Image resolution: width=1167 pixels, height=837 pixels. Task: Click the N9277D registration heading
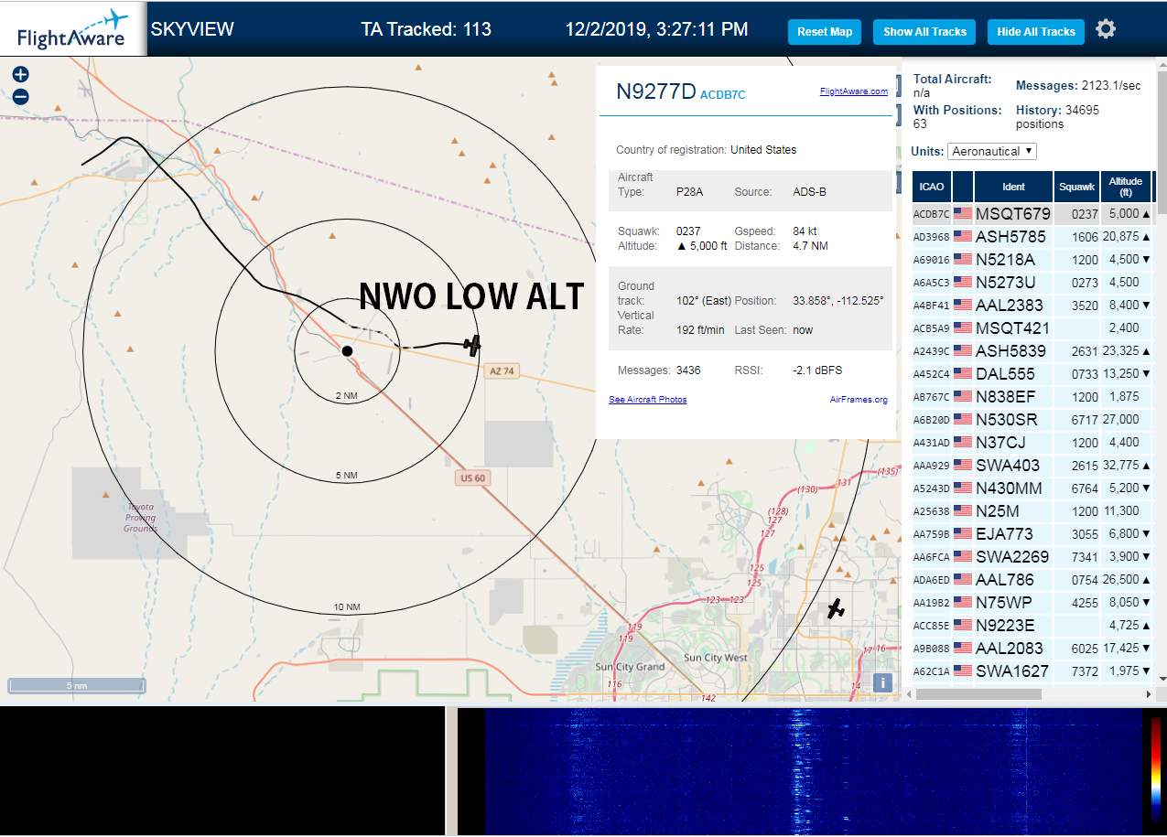coord(655,91)
